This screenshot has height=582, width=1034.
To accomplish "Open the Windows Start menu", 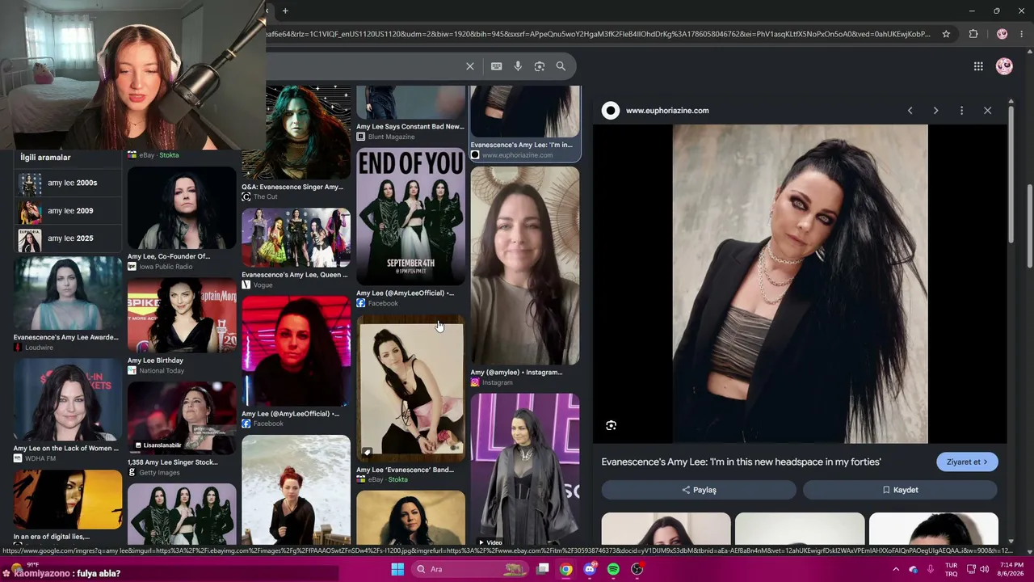I will 397,569.
